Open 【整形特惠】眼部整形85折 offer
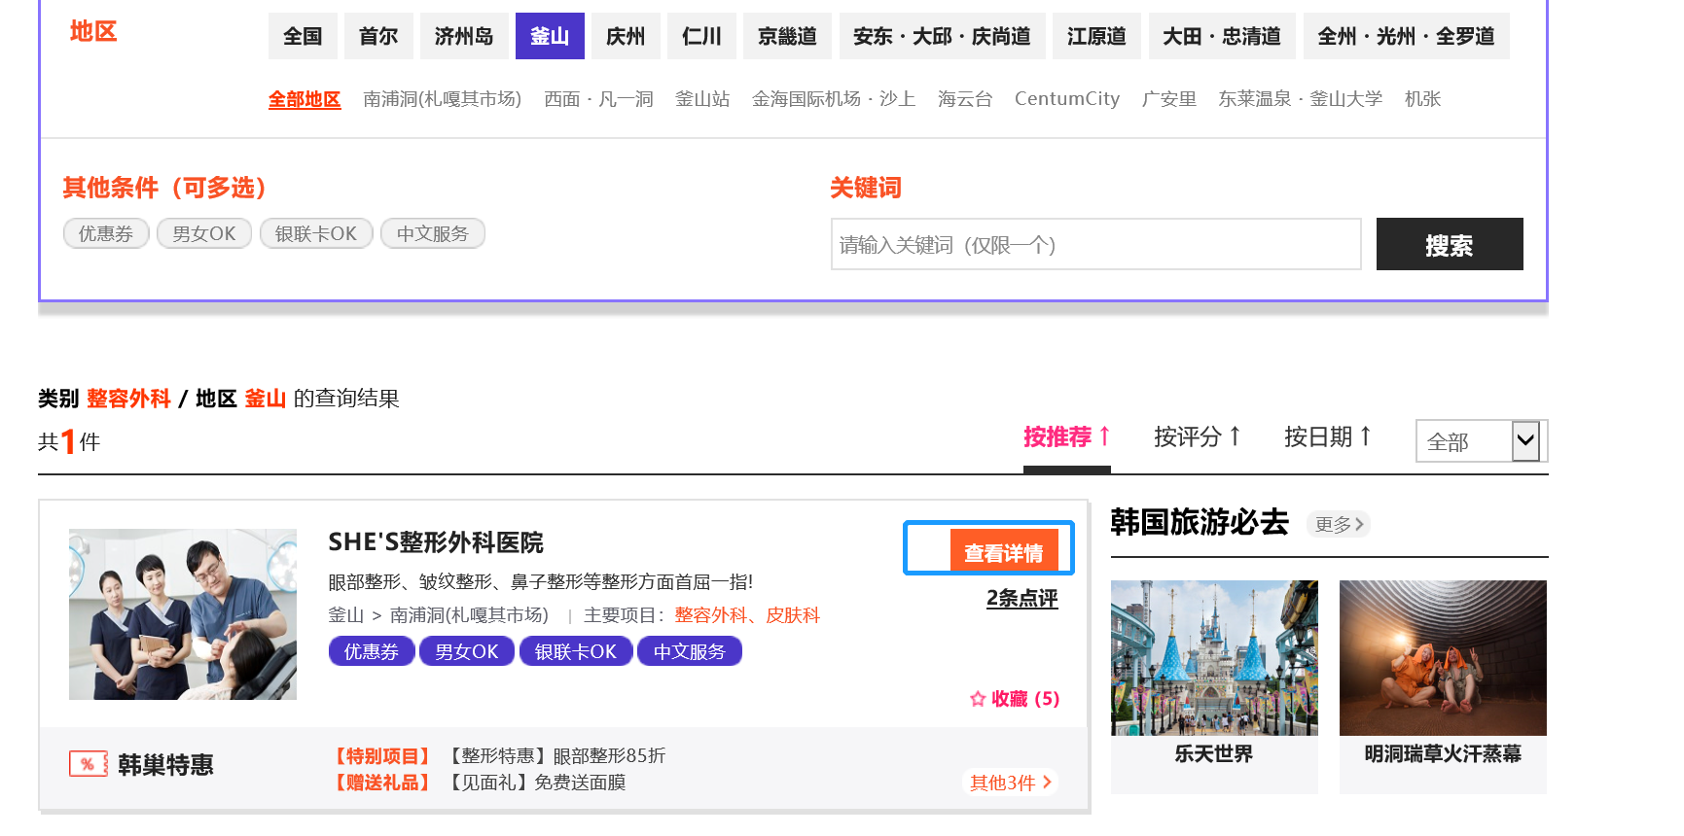This screenshot has height=836, width=1684. click(555, 756)
